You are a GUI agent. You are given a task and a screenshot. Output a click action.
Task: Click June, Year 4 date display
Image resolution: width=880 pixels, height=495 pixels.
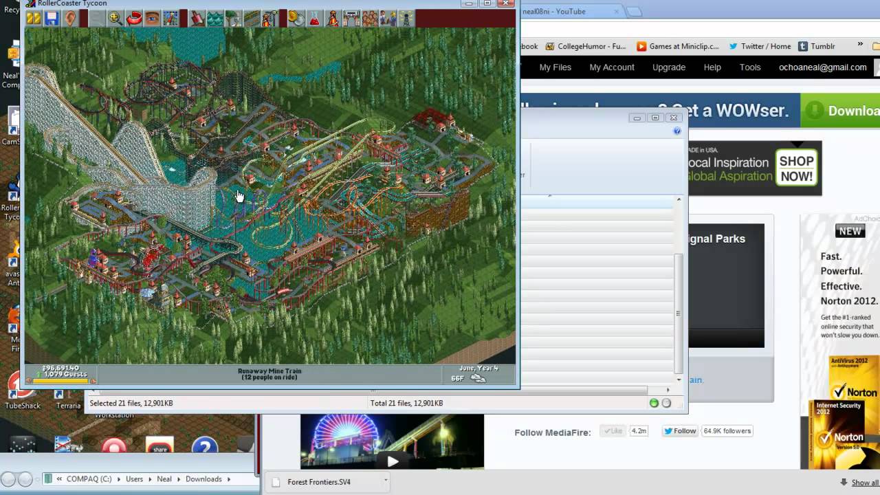pos(477,368)
